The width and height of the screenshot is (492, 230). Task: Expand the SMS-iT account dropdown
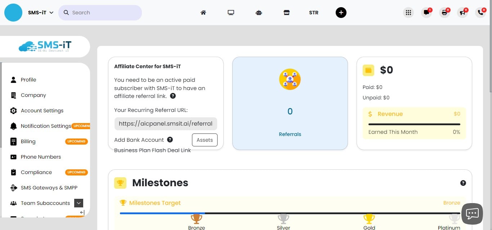click(x=41, y=13)
